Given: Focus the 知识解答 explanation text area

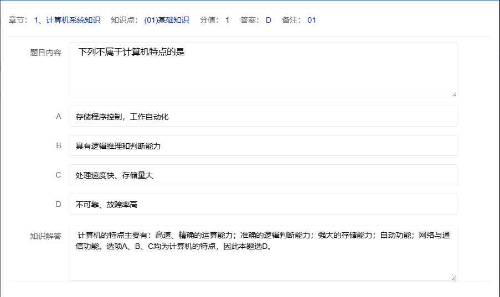Looking at the screenshot, I should click(x=263, y=253).
